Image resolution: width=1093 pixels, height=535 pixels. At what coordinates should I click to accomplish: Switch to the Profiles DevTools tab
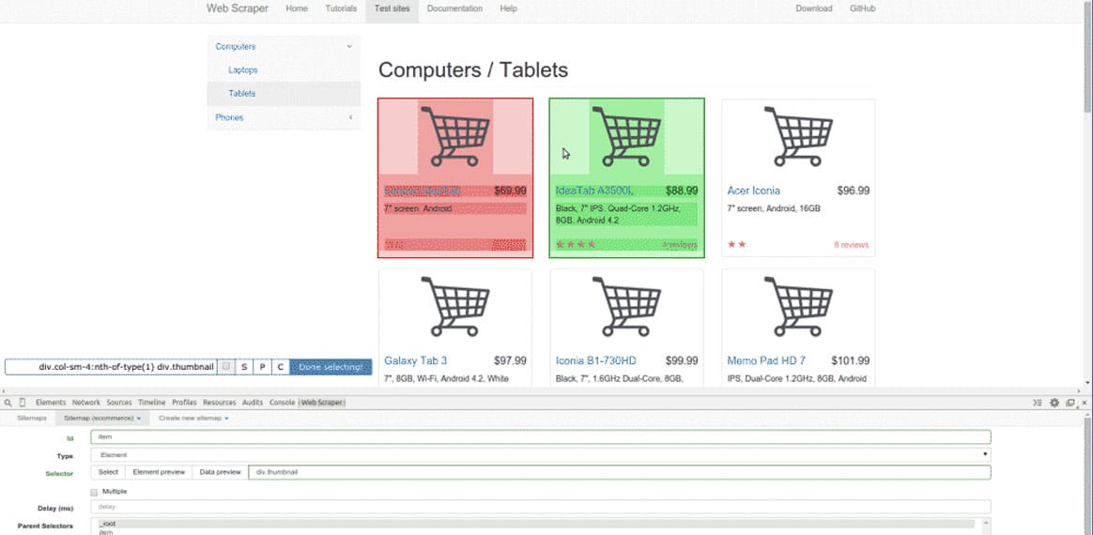point(184,403)
